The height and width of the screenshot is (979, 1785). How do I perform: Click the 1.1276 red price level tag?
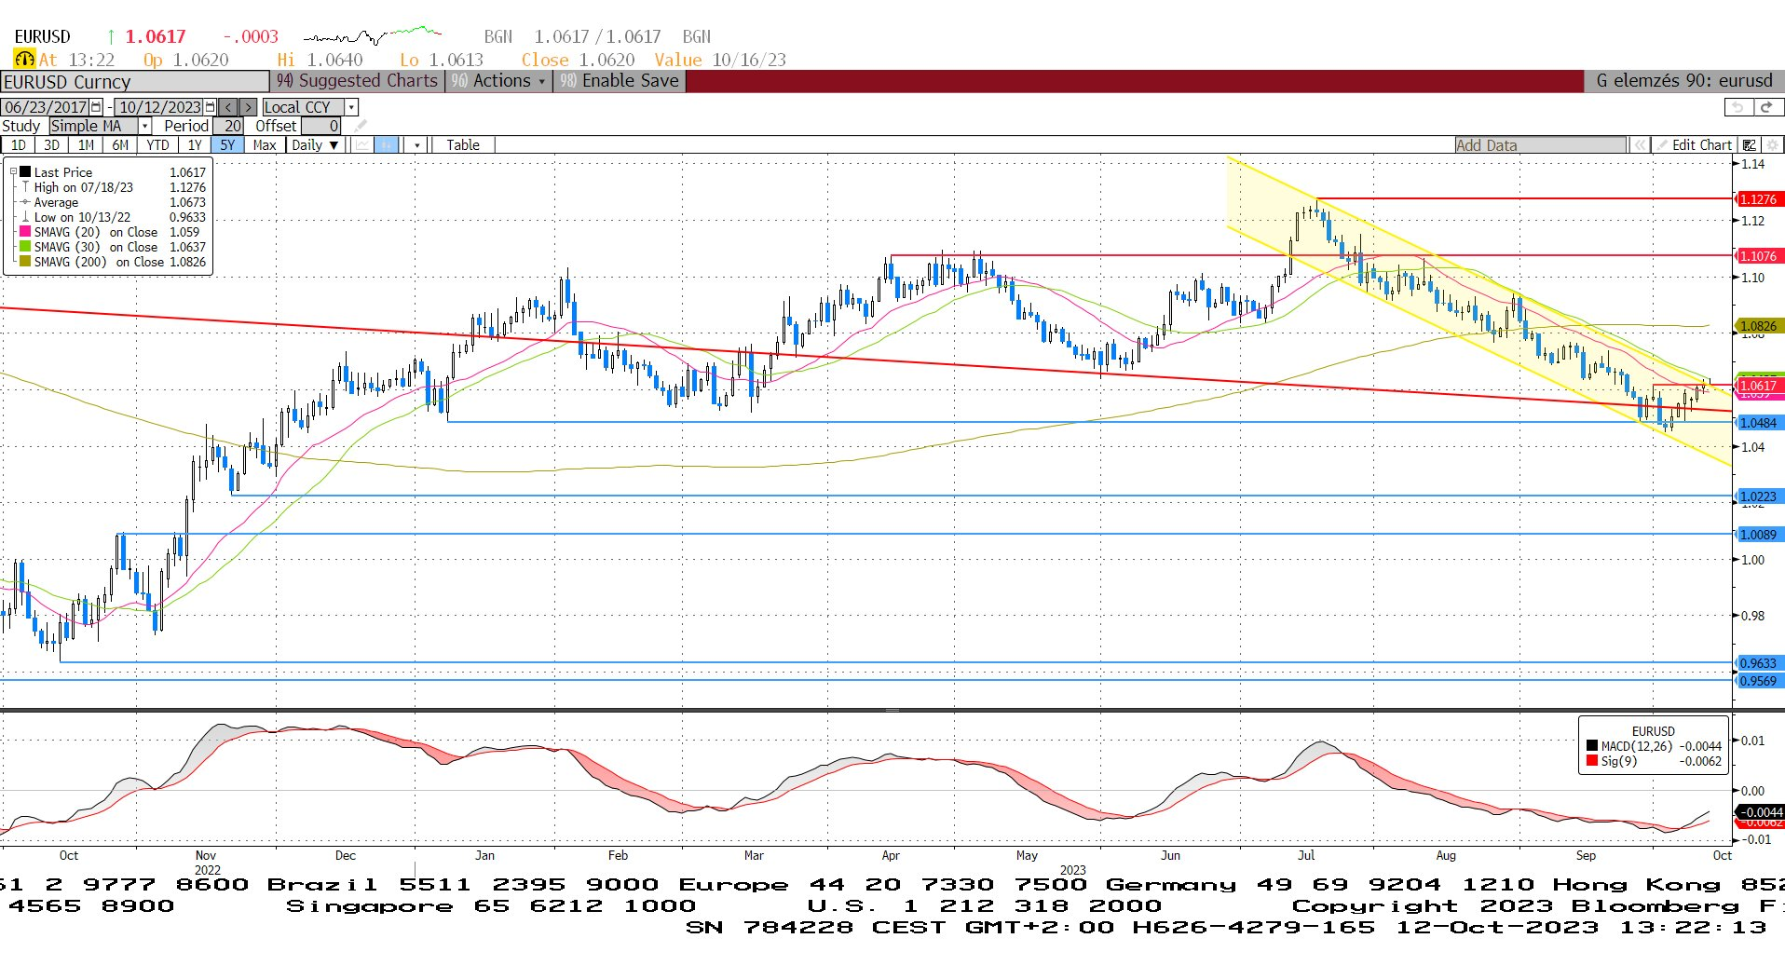point(1758,199)
